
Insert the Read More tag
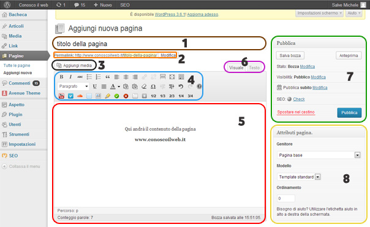(x=162, y=77)
